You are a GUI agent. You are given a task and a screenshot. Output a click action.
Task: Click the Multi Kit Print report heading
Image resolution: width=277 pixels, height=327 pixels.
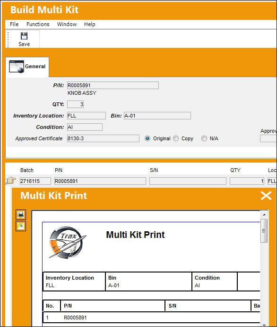135,235
